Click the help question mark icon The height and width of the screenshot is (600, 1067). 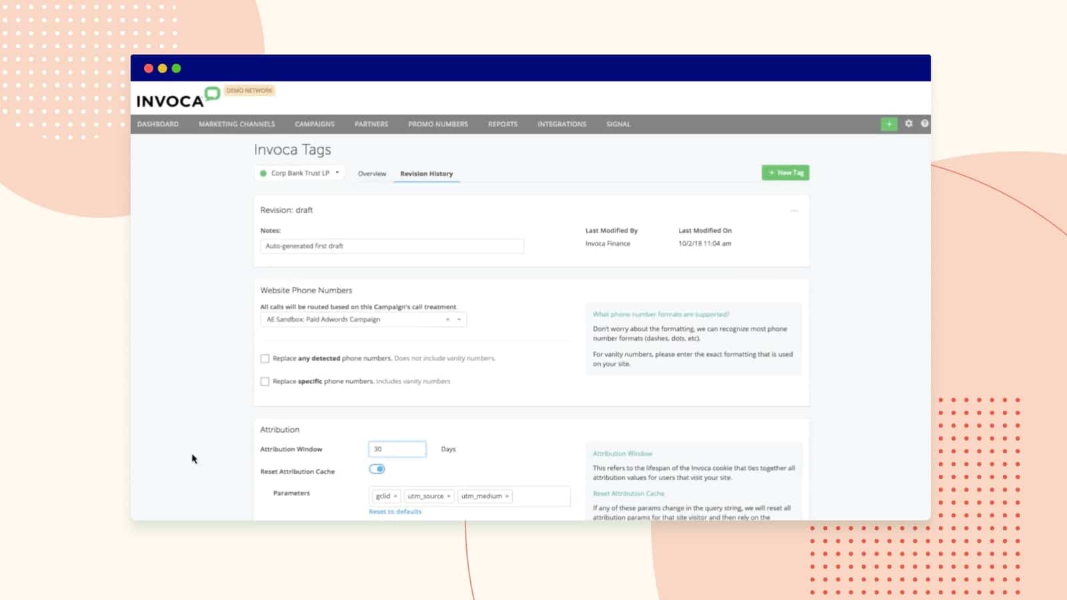924,123
